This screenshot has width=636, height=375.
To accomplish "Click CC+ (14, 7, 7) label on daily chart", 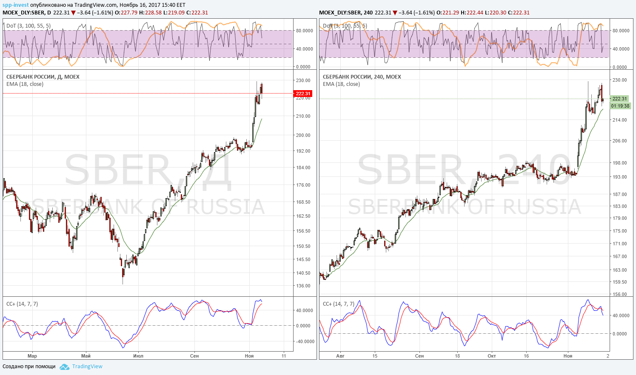I will (22, 304).
